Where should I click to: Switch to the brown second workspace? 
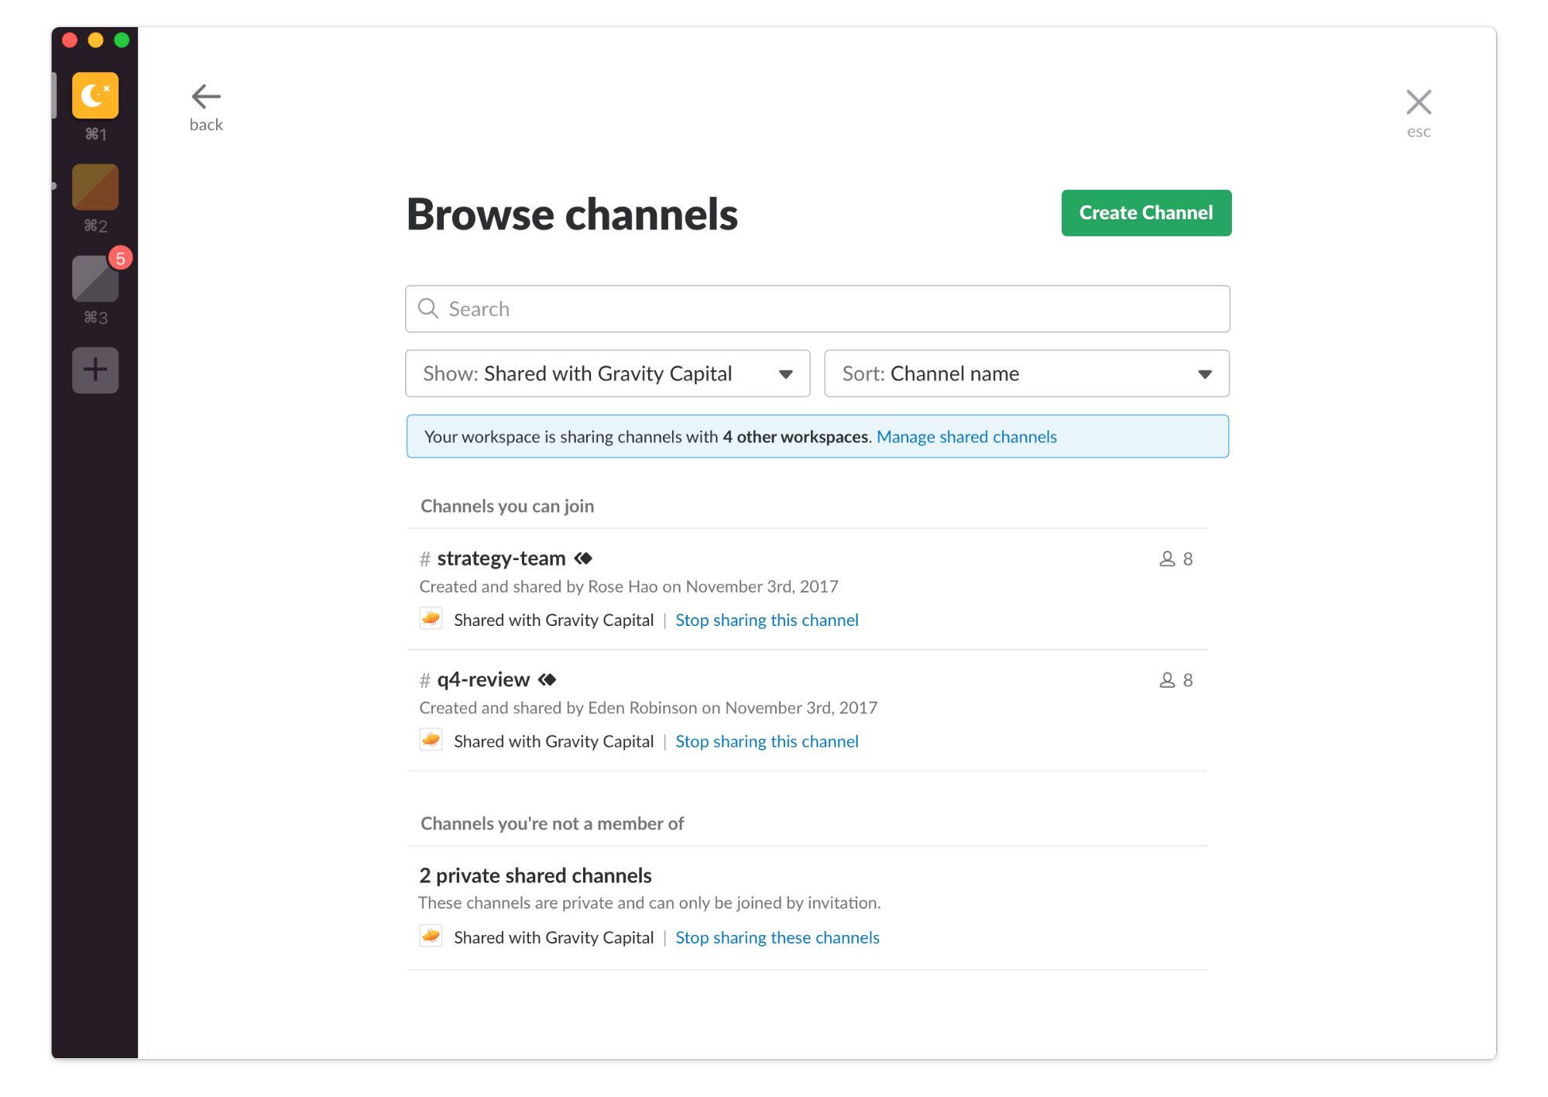click(95, 187)
